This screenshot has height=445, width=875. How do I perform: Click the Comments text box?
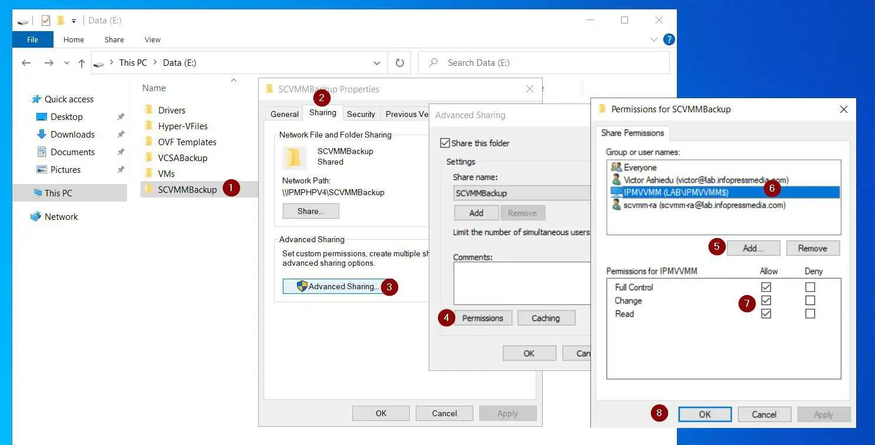522,283
